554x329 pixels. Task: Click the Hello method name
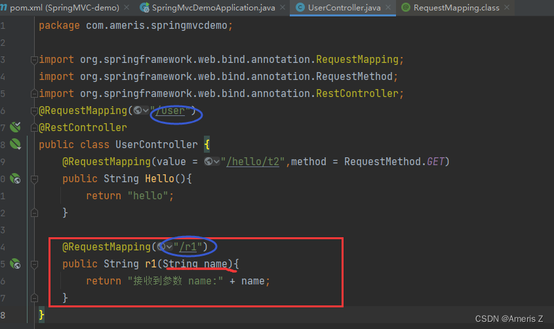[x=160, y=179]
